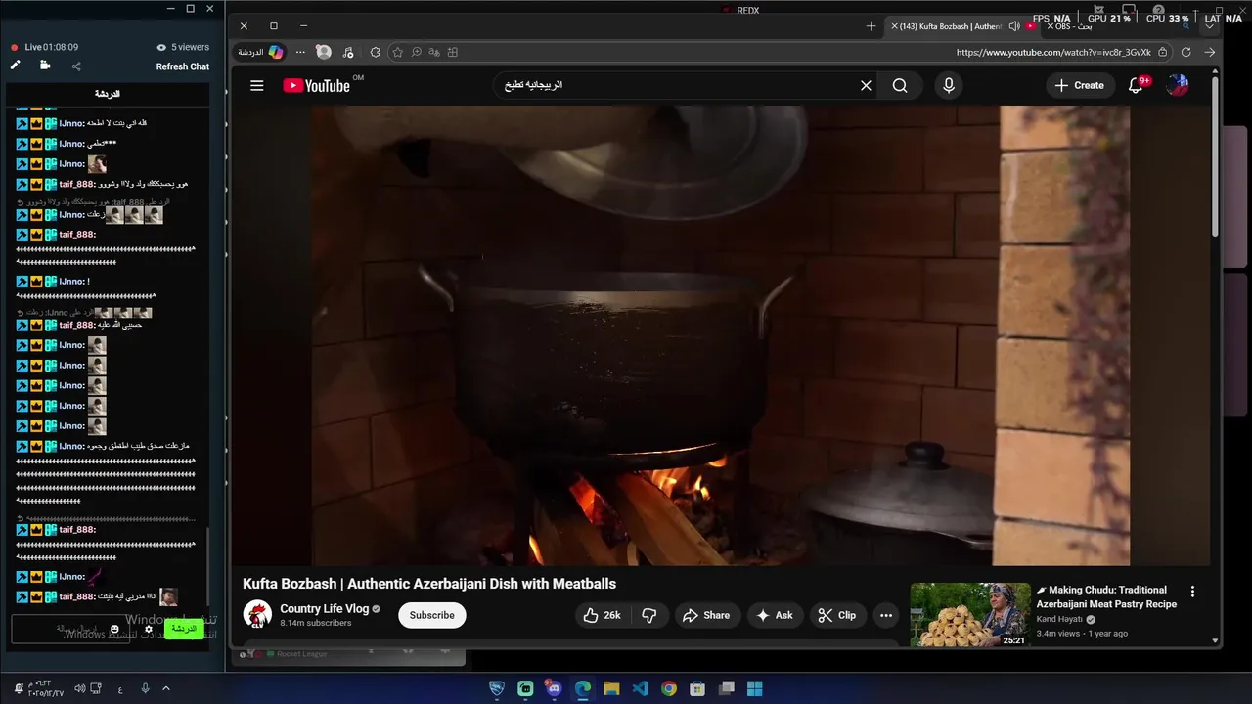The height and width of the screenshot is (704, 1252).
Task: Go forward with the browser arrow
Action: [1210, 52]
